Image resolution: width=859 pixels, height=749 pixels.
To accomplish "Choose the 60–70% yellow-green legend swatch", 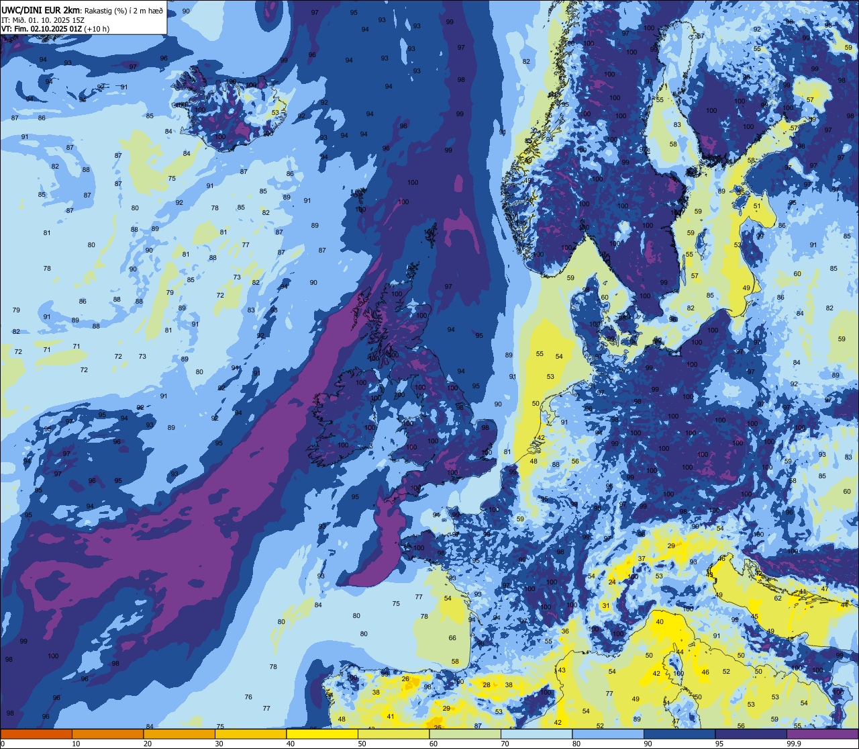I will (465, 734).
